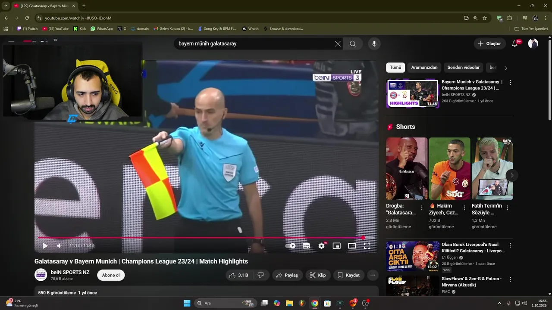Open the player settings gear

tap(321, 246)
